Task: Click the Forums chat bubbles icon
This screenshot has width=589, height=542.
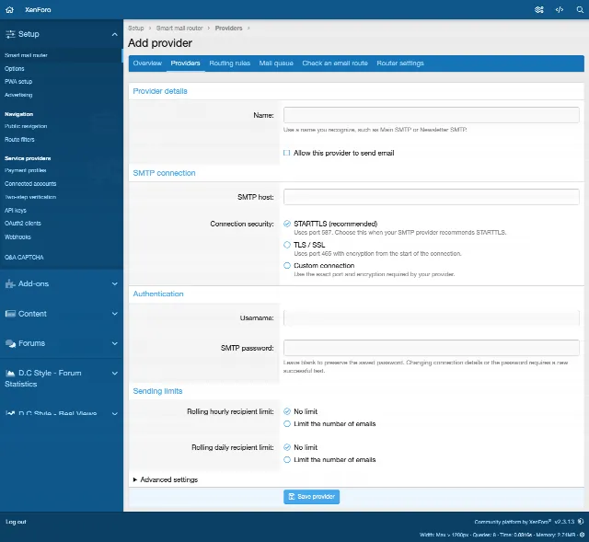Action: pos(10,343)
